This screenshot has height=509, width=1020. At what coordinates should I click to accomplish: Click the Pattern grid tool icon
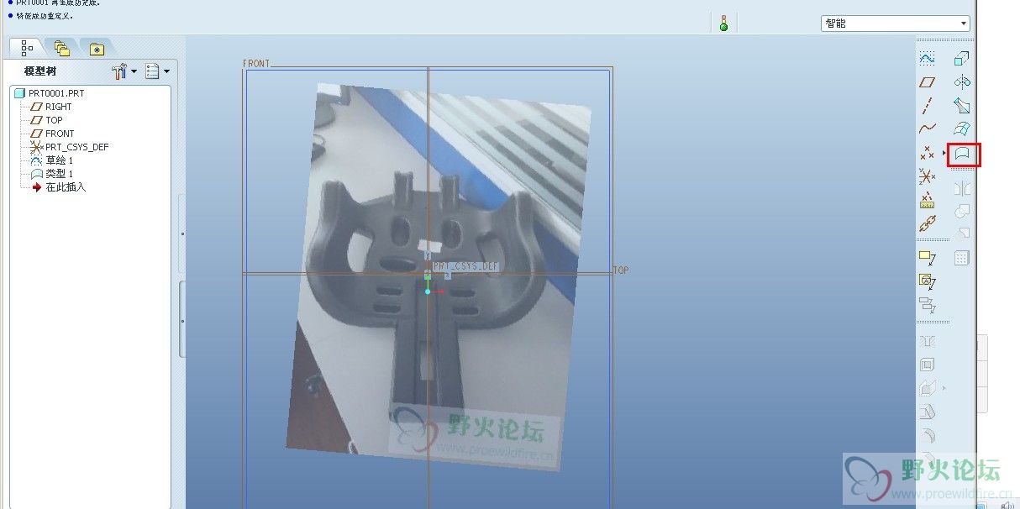[x=962, y=258]
